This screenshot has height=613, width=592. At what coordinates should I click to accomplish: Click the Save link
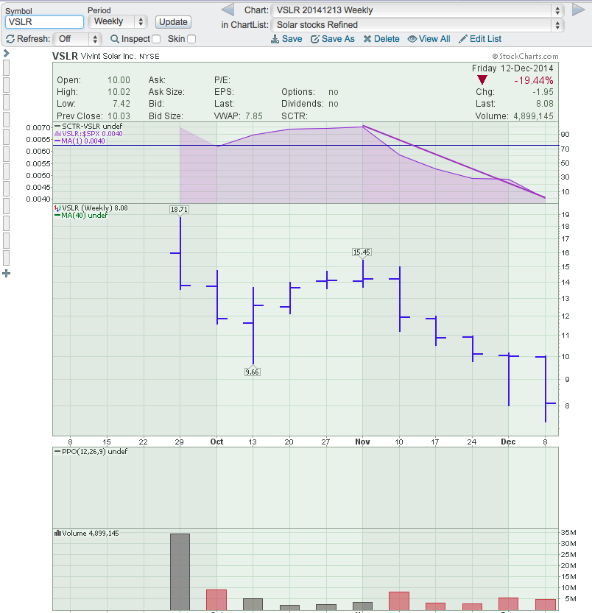click(292, 39)
